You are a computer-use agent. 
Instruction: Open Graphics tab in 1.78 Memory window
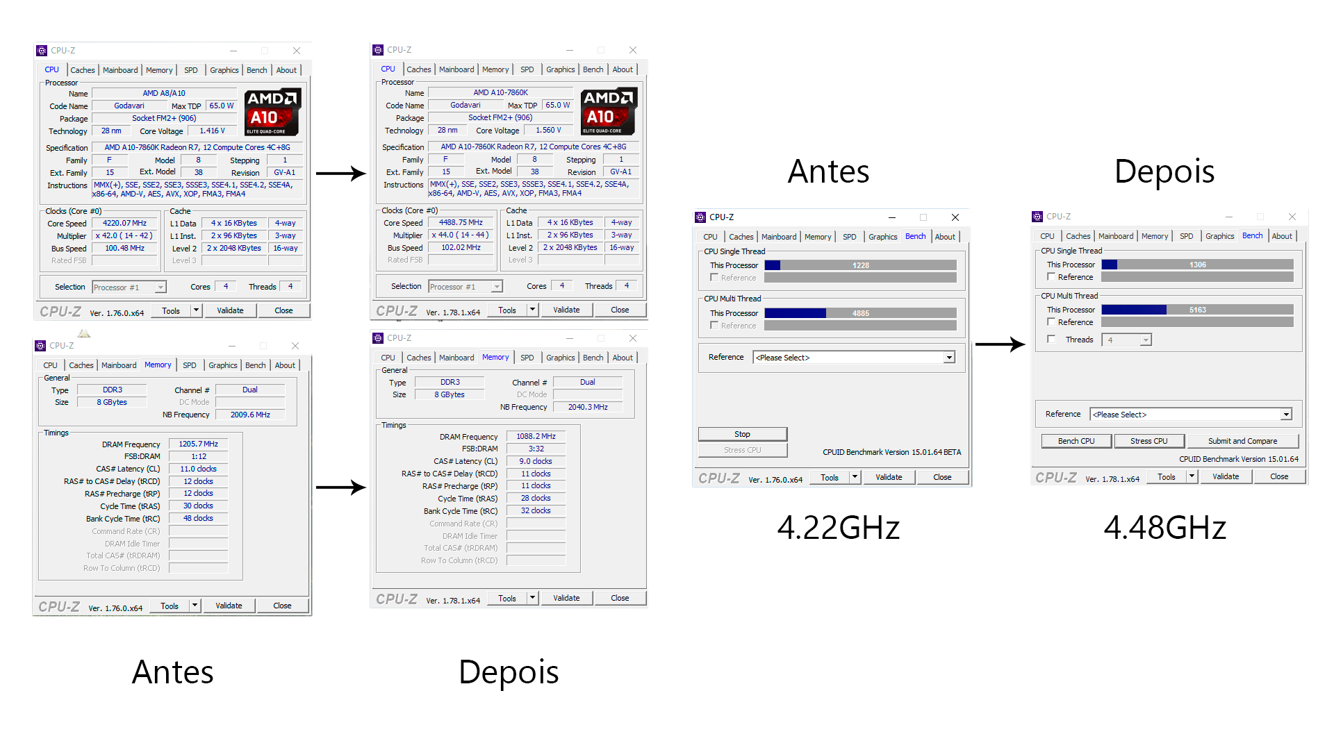coord(561,358)
